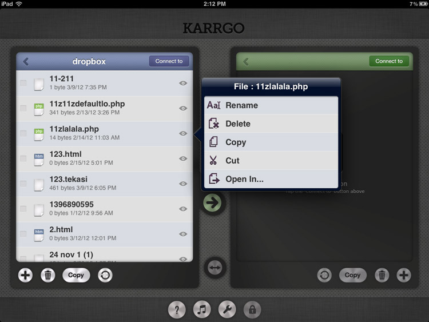Viewport: 429px width, 322px height.
Task: Preview 123.tekasi with its eye icon
Action: click(x=183, y=184)
